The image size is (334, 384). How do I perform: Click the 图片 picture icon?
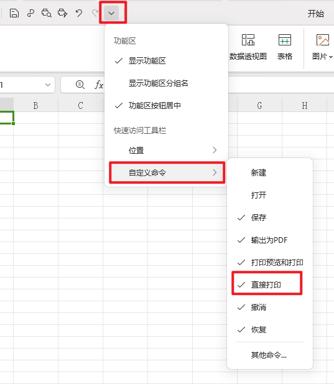tap(323, 47)
